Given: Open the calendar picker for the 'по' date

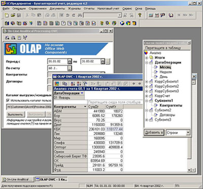Looking at the screenshot, I should tap(103, 62).
